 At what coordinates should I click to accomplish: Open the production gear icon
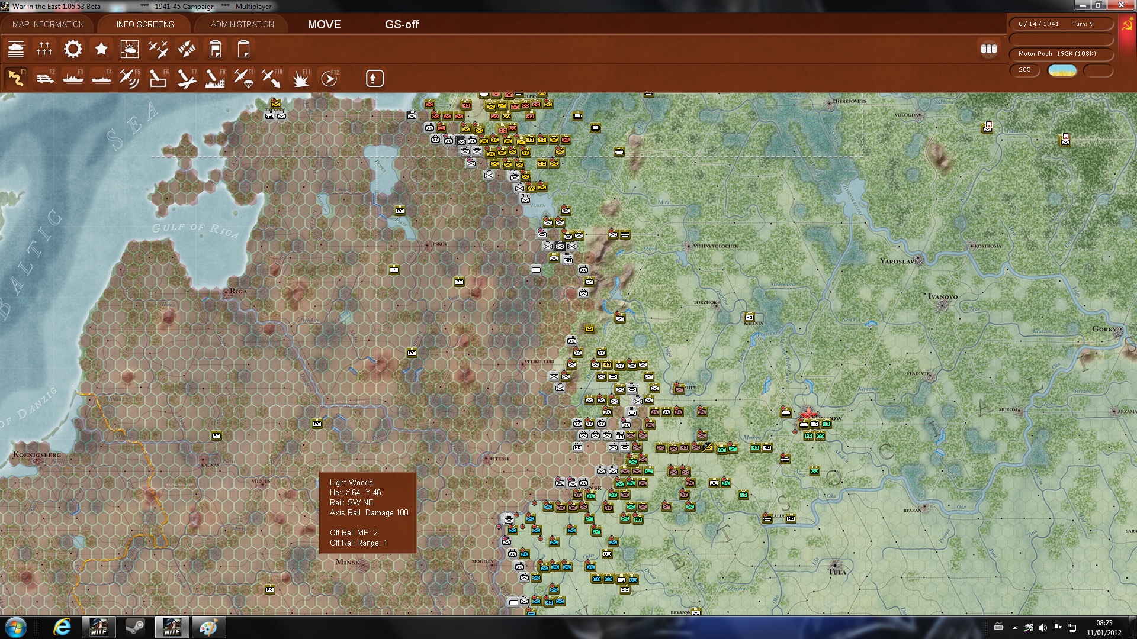click(x=73, y=49)
